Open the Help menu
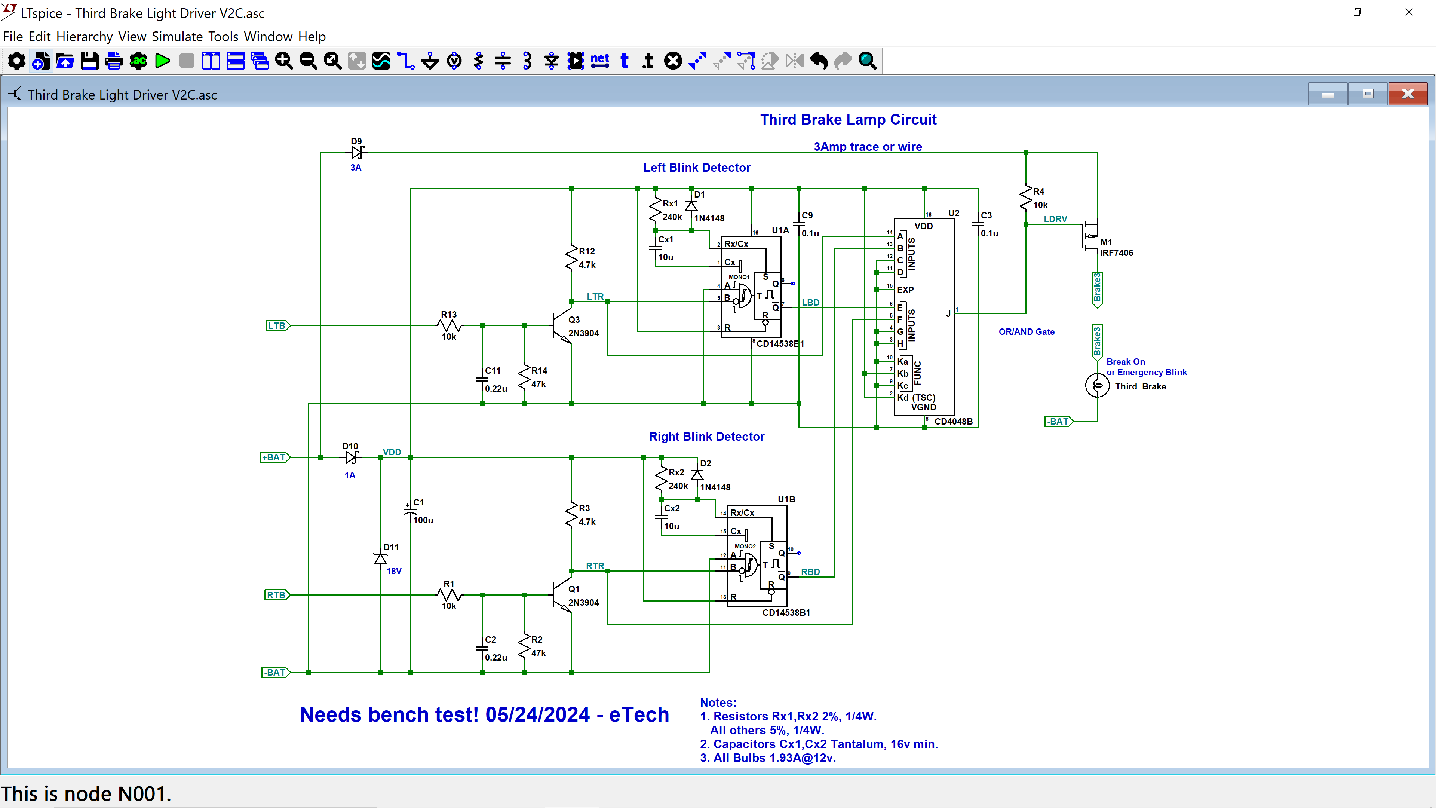The image size is (1436, 808). [312, 36]
